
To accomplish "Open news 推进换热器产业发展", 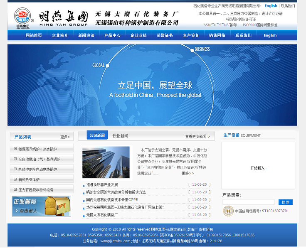I will (102, 184).
